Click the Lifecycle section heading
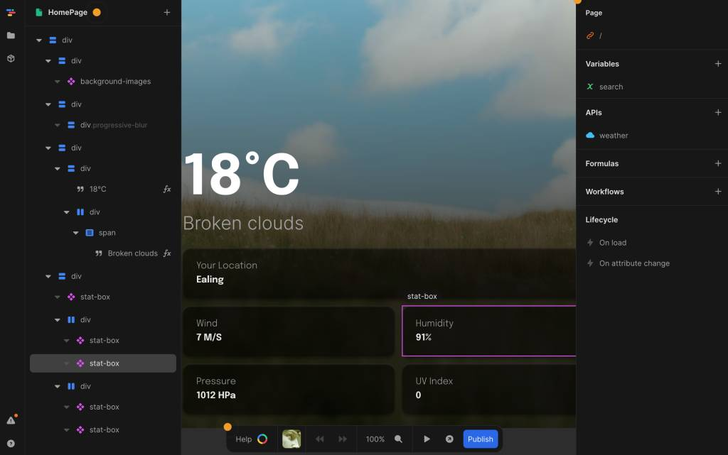Screen dimensions: 728x455 point(601,219)
